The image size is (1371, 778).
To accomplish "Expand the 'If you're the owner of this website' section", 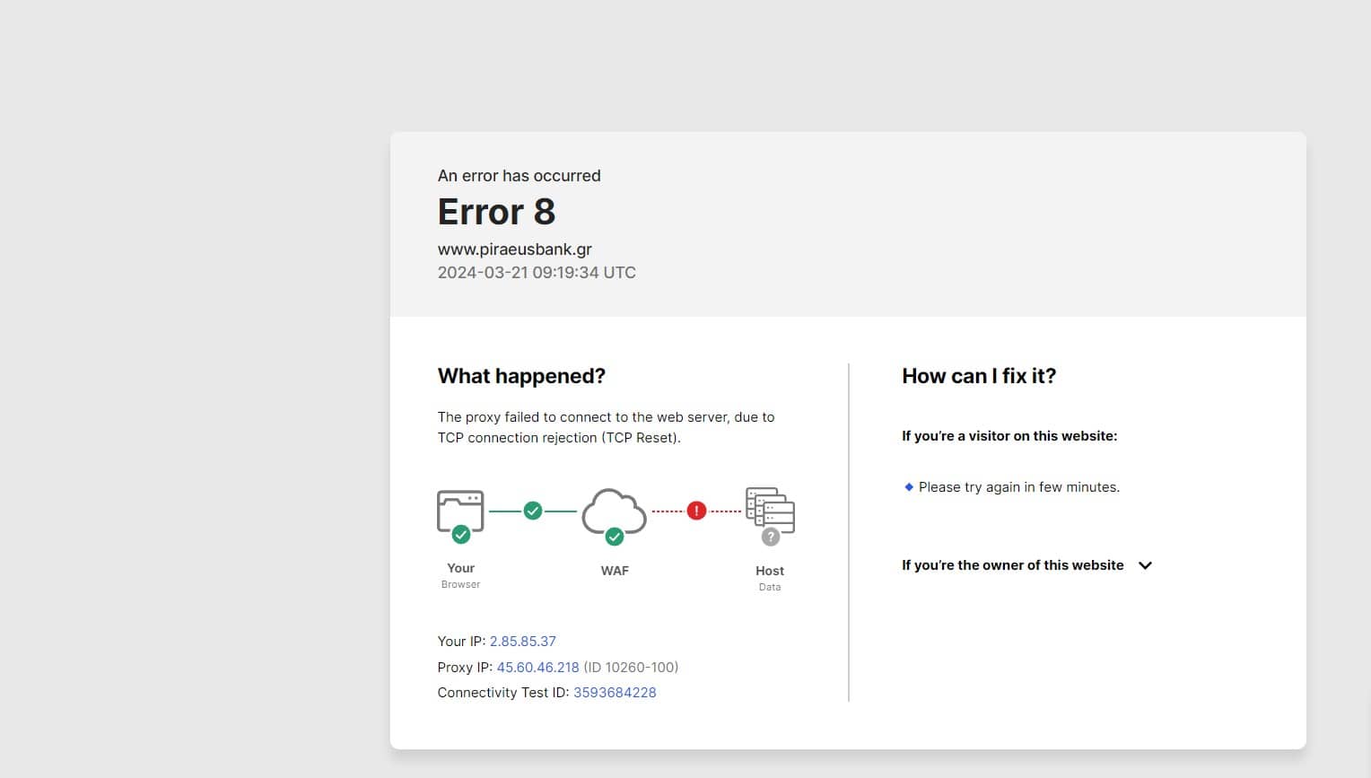I will point(1012,565).
